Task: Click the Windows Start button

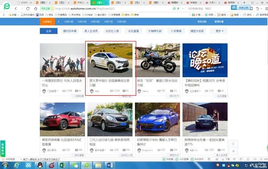Action: (x=5, y=165)
